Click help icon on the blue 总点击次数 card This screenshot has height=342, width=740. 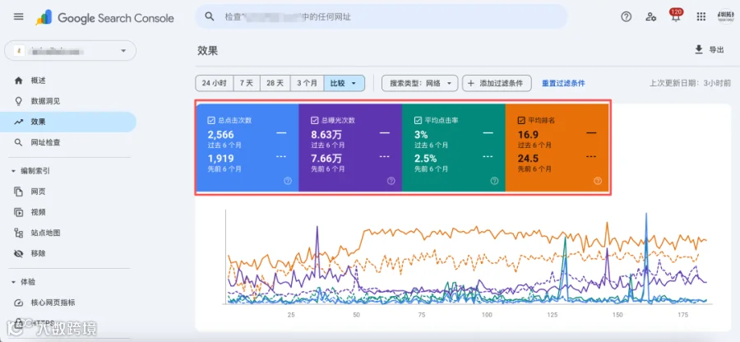tap(288, 181)
